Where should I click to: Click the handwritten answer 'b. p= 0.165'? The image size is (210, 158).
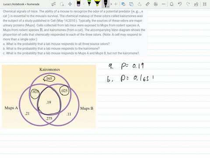(130, 78)
